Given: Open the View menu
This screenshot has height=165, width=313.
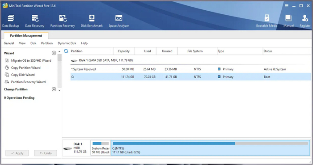Looking at the screenshot, I should pos(22,43).
